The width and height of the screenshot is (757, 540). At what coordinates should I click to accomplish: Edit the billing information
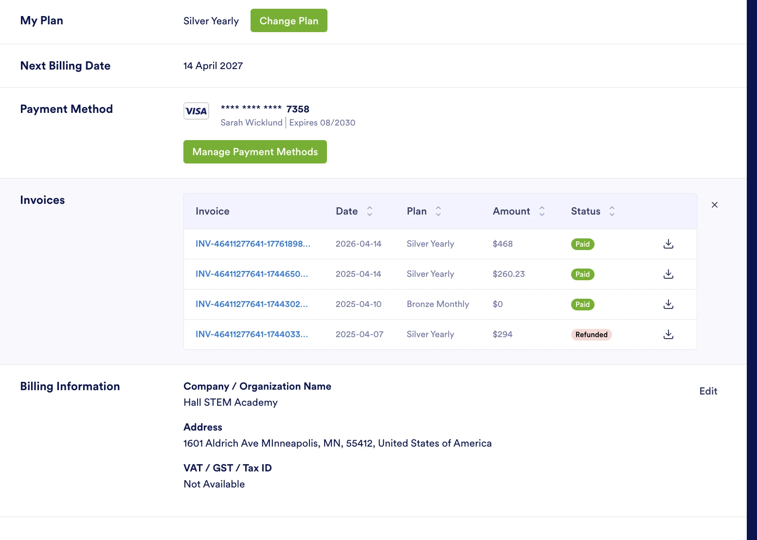(x=708, y=391)
